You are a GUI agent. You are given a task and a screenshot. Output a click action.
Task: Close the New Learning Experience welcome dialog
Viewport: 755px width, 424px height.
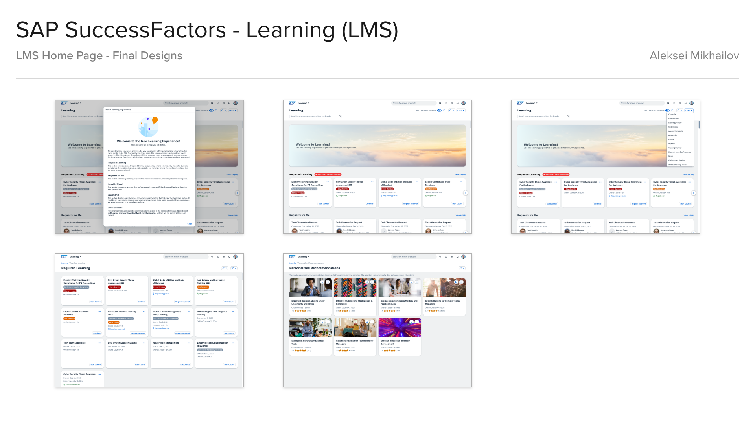pos(190,224)
